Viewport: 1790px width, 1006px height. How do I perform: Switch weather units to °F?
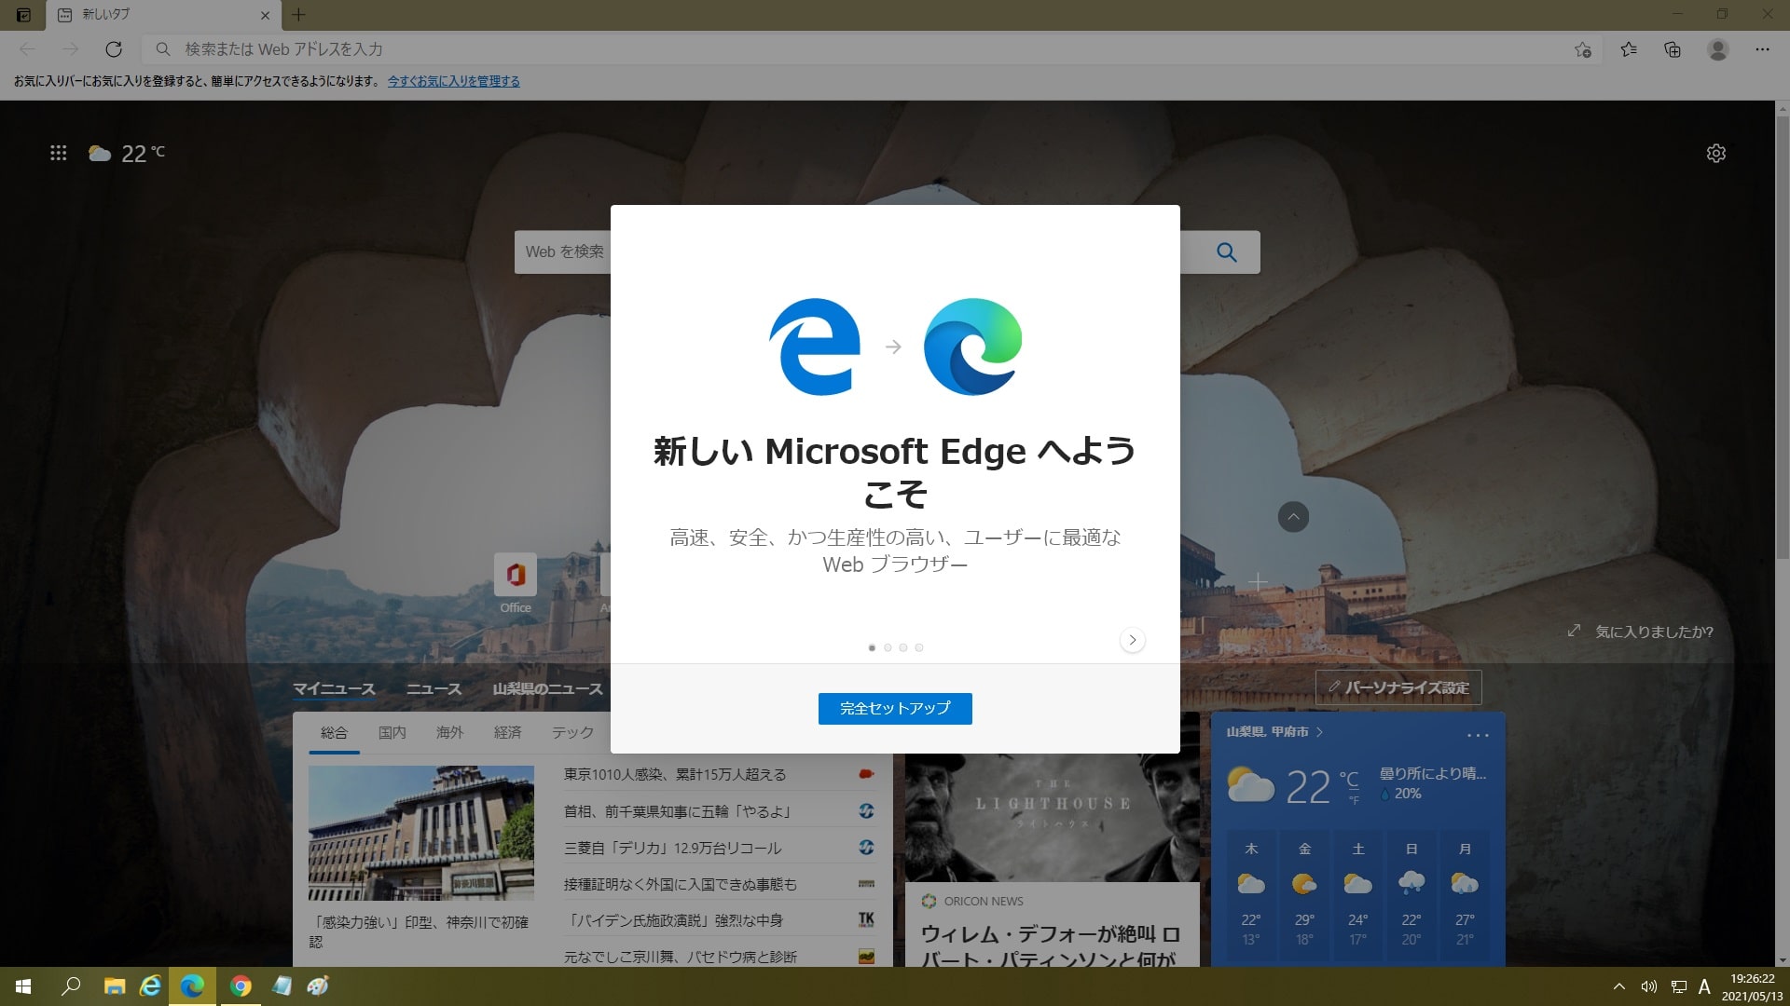[x=1354, y=800]
